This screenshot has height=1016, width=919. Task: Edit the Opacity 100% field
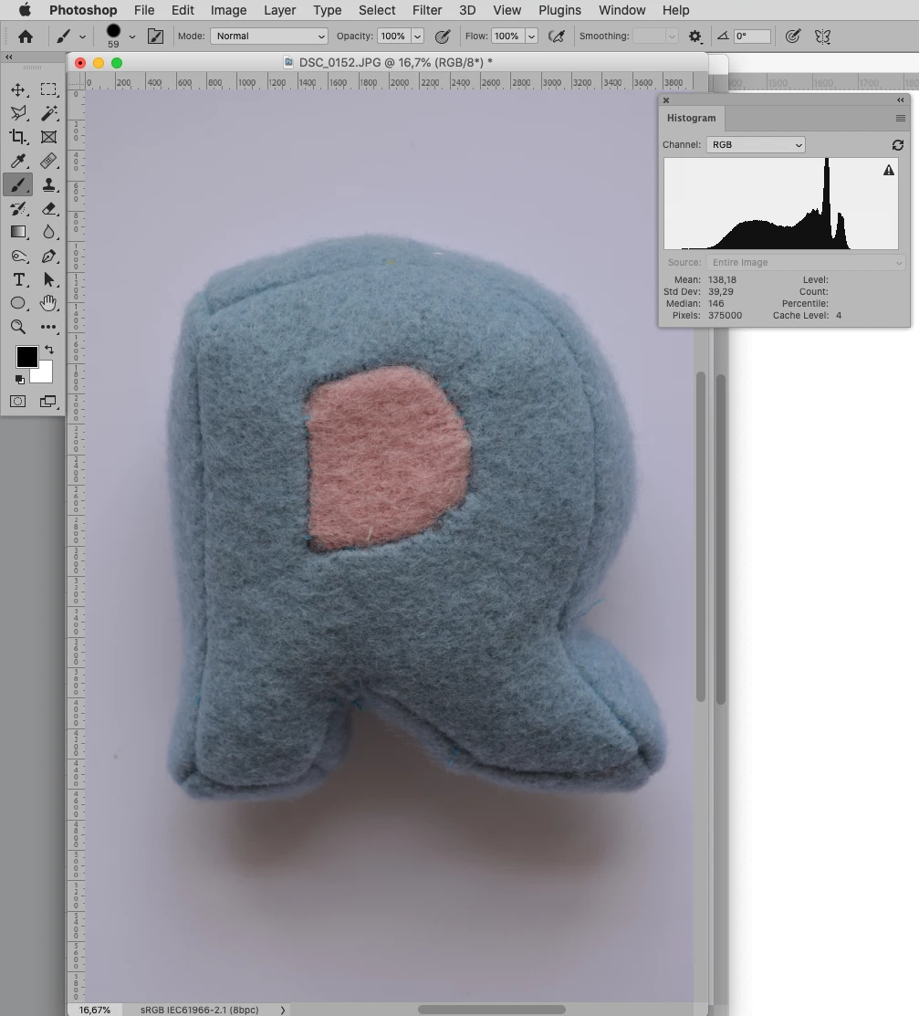tap(393, 37)
